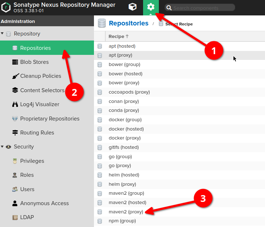Click the Repository section database icon
265x227 pixels.
click(9, 34)
